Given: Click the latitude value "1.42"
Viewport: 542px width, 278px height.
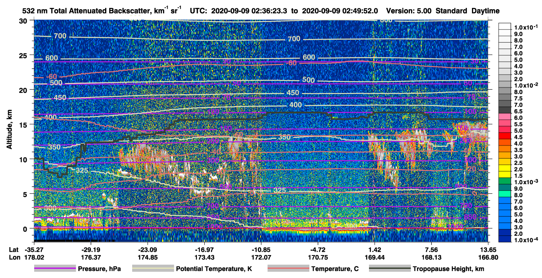Looking at the screenshot, I should point(375,250).
